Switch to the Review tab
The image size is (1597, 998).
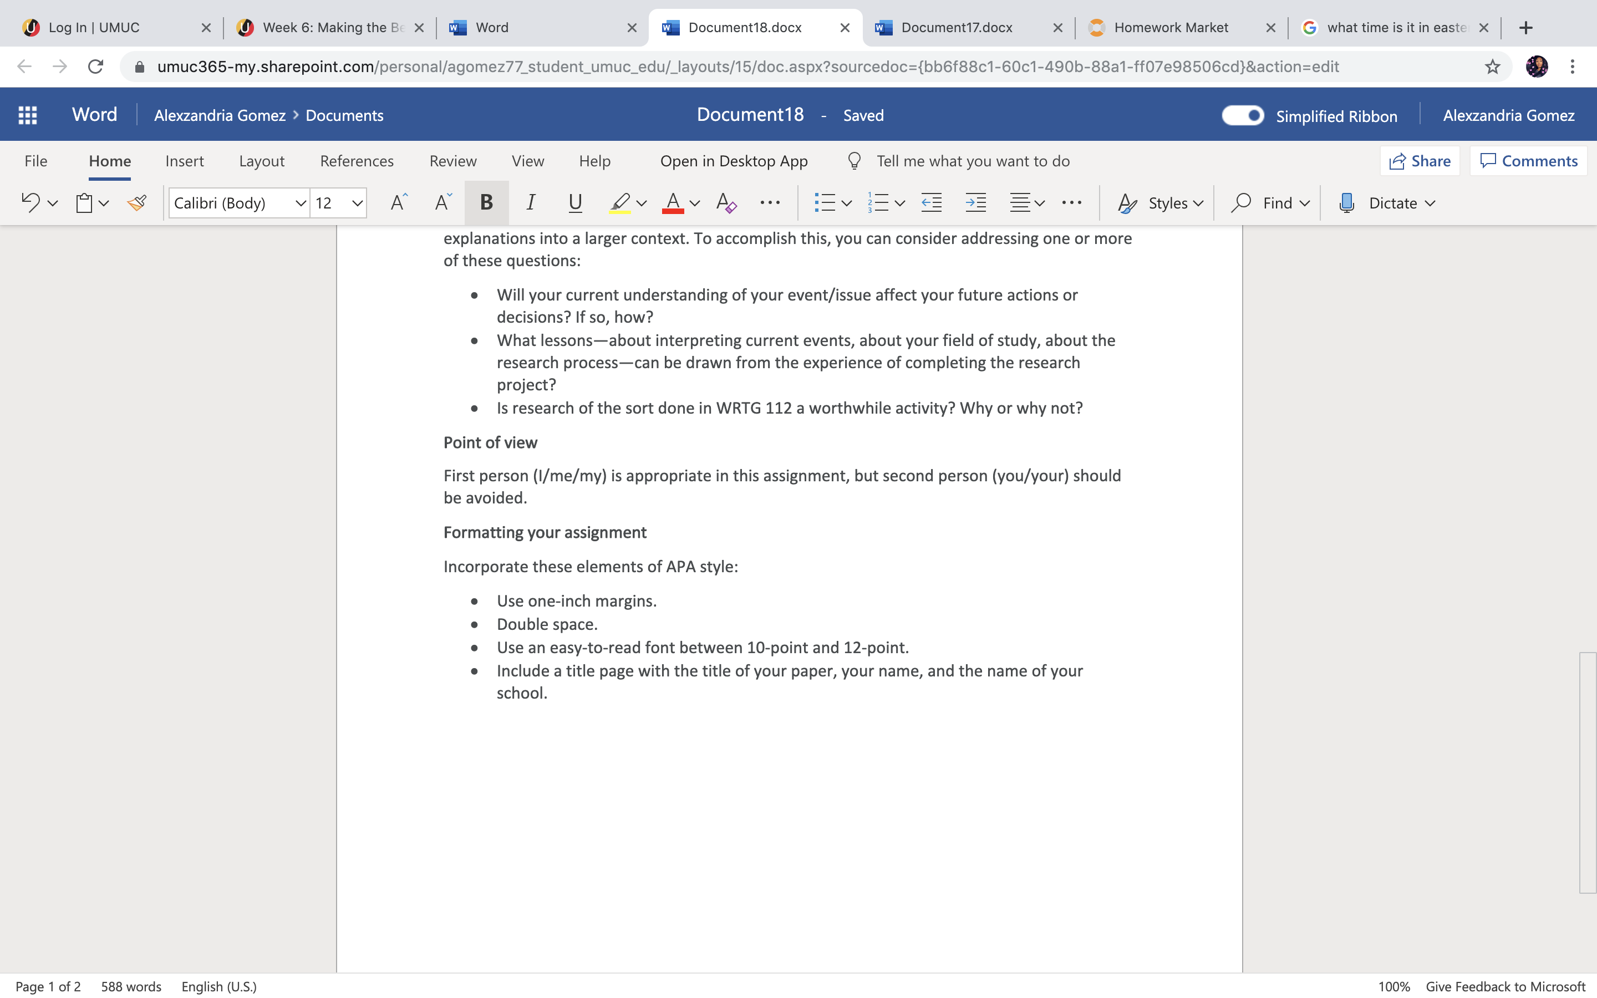452,161
